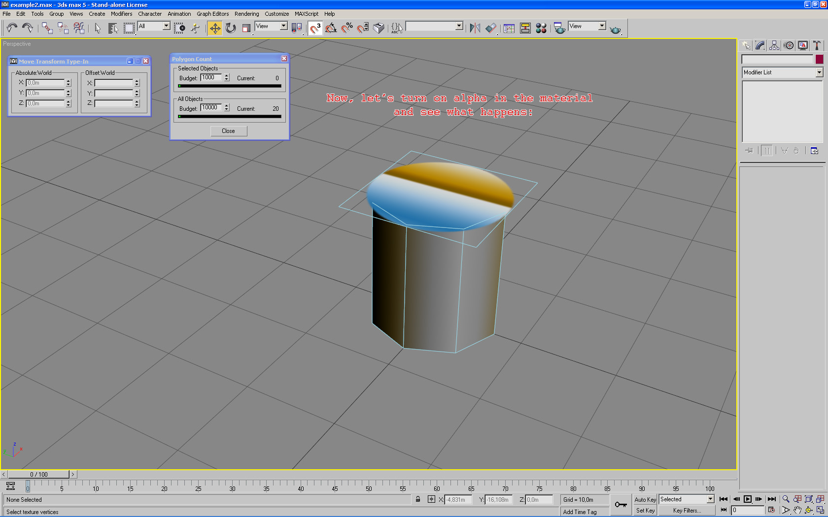Open the Material Editor spheres icon
The height and width of the screenshot is (517, 828).
point(541,28)
